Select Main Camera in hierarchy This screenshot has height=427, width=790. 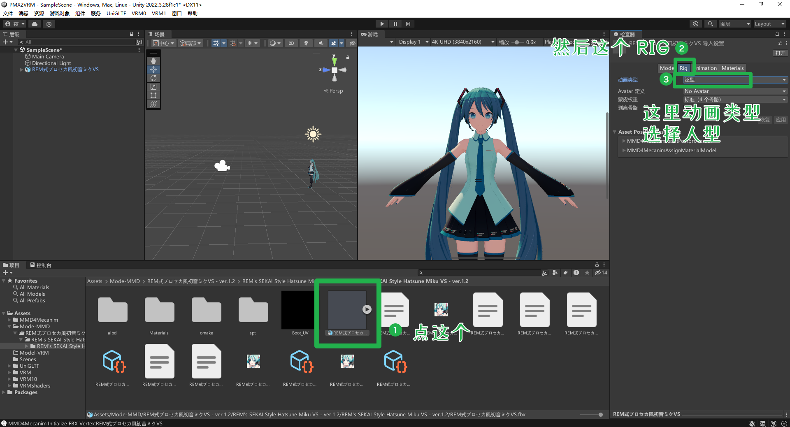[48, 57]
